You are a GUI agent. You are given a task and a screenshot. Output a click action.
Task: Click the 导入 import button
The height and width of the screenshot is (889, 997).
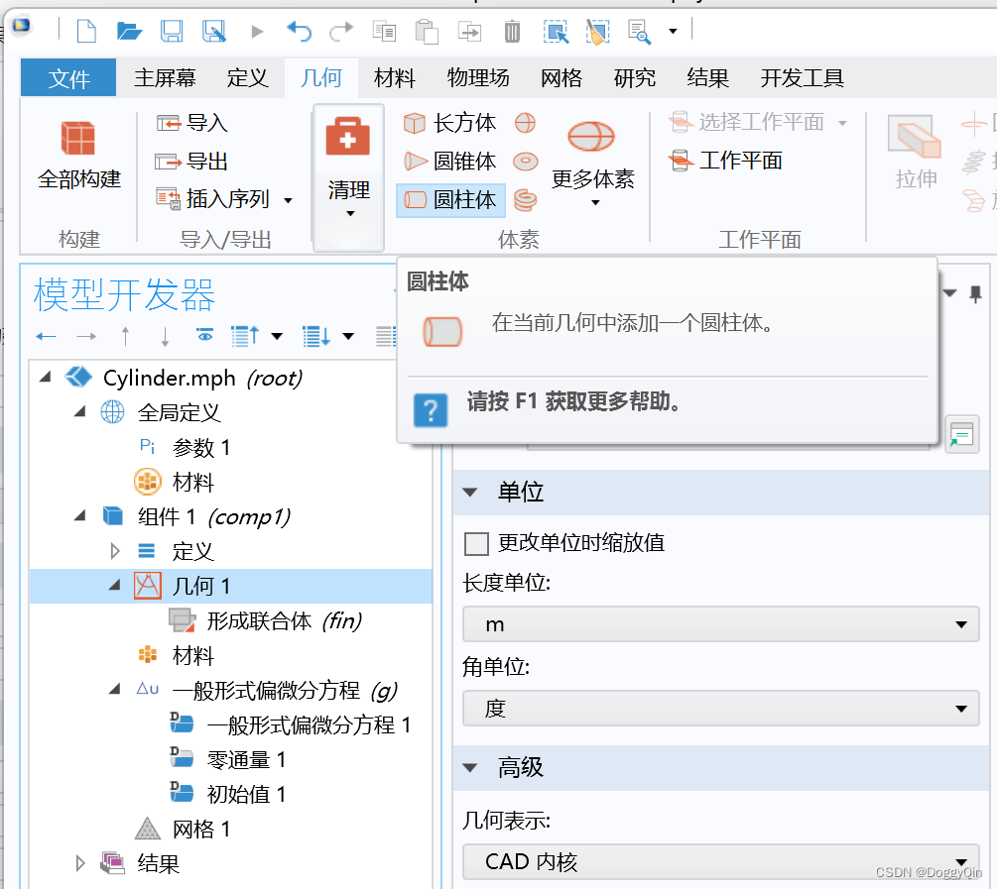click(192, 122)
